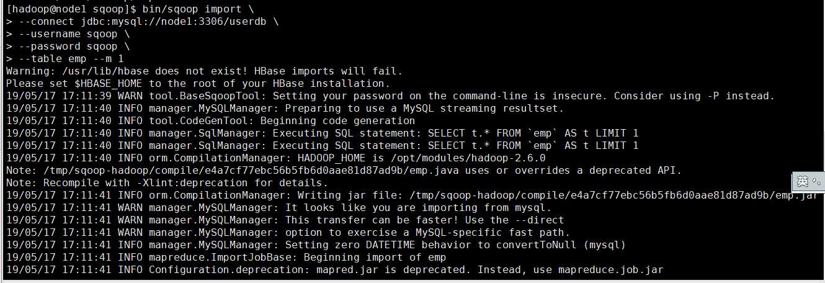Click the 英 input-method language icon
825x283 pixels.
point(803,182)
